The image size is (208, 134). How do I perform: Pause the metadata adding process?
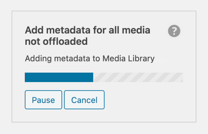pos(43,100)
